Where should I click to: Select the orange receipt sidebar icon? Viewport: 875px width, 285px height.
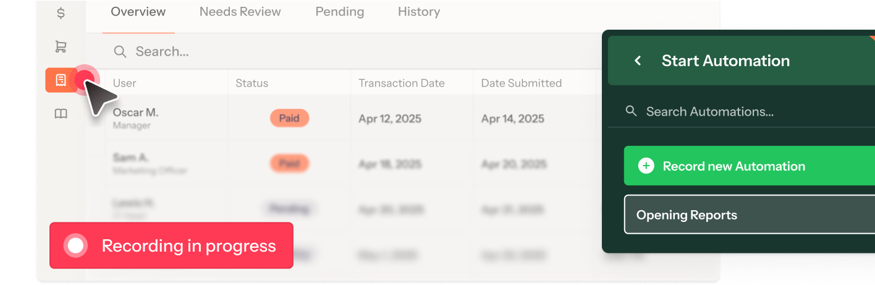coord(61,80)
